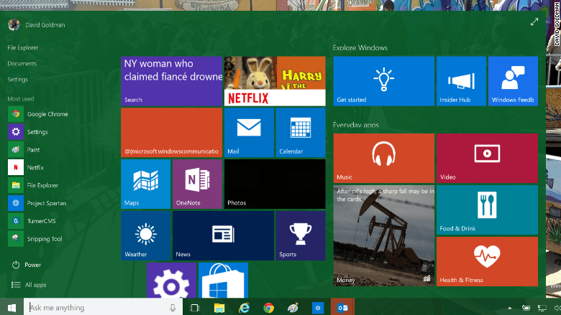The width and height of the screenshot is (561, 315).
Task: Click the Power button
Action: 27,265
